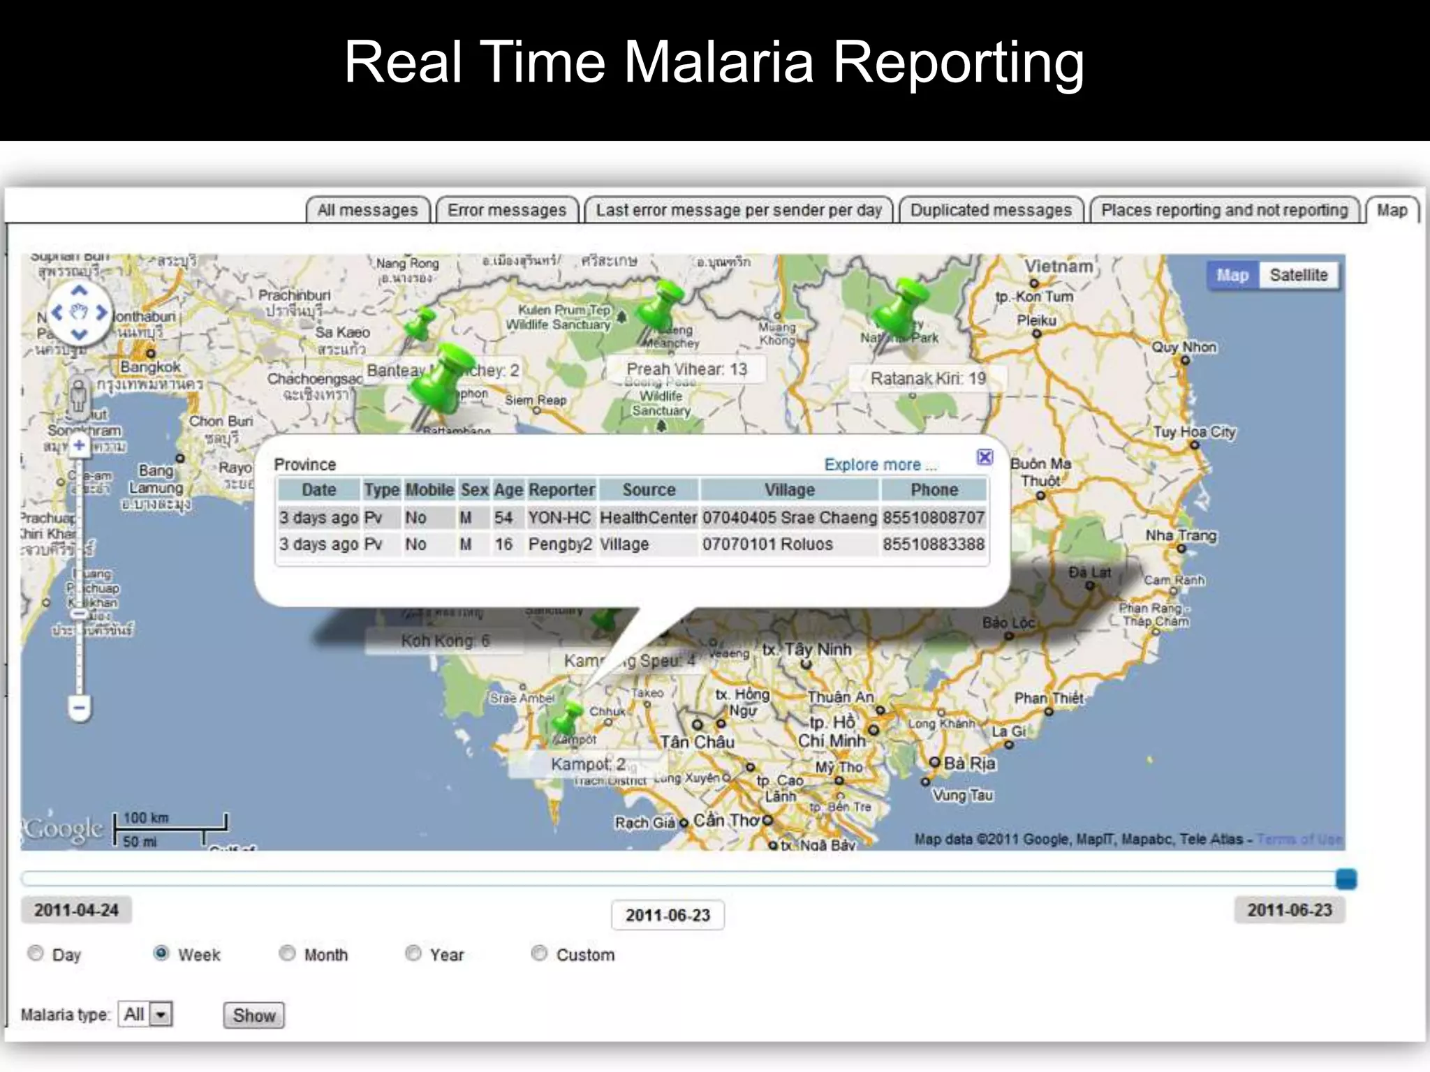Click the map zoom level slider handle
1430x1072 pixels.
tap(79, 614)
